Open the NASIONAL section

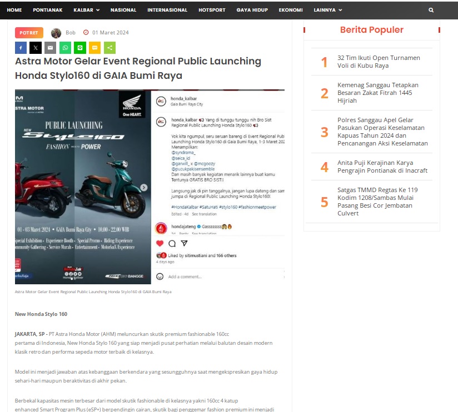tap(123, 10)
